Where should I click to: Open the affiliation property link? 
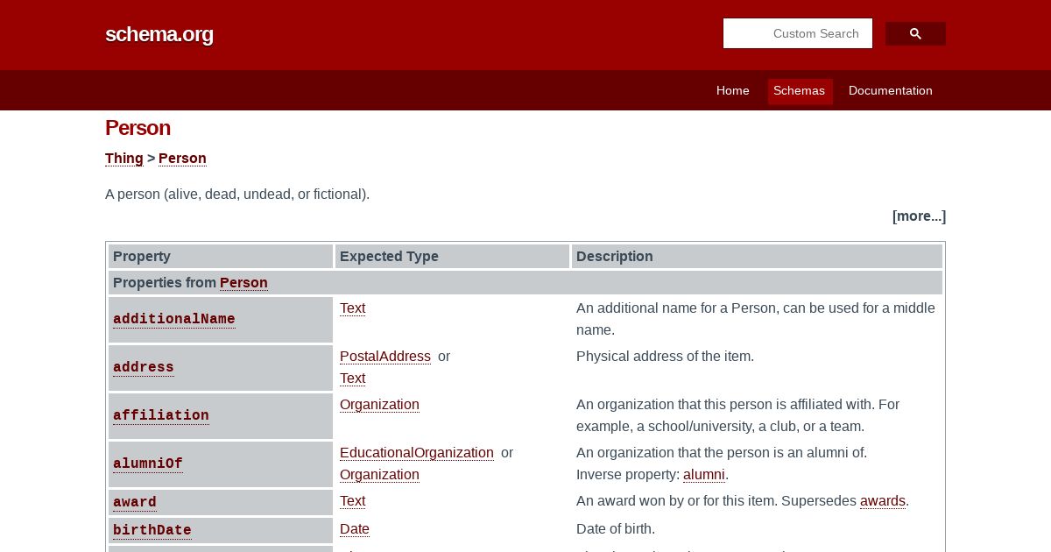pos(161,415)
